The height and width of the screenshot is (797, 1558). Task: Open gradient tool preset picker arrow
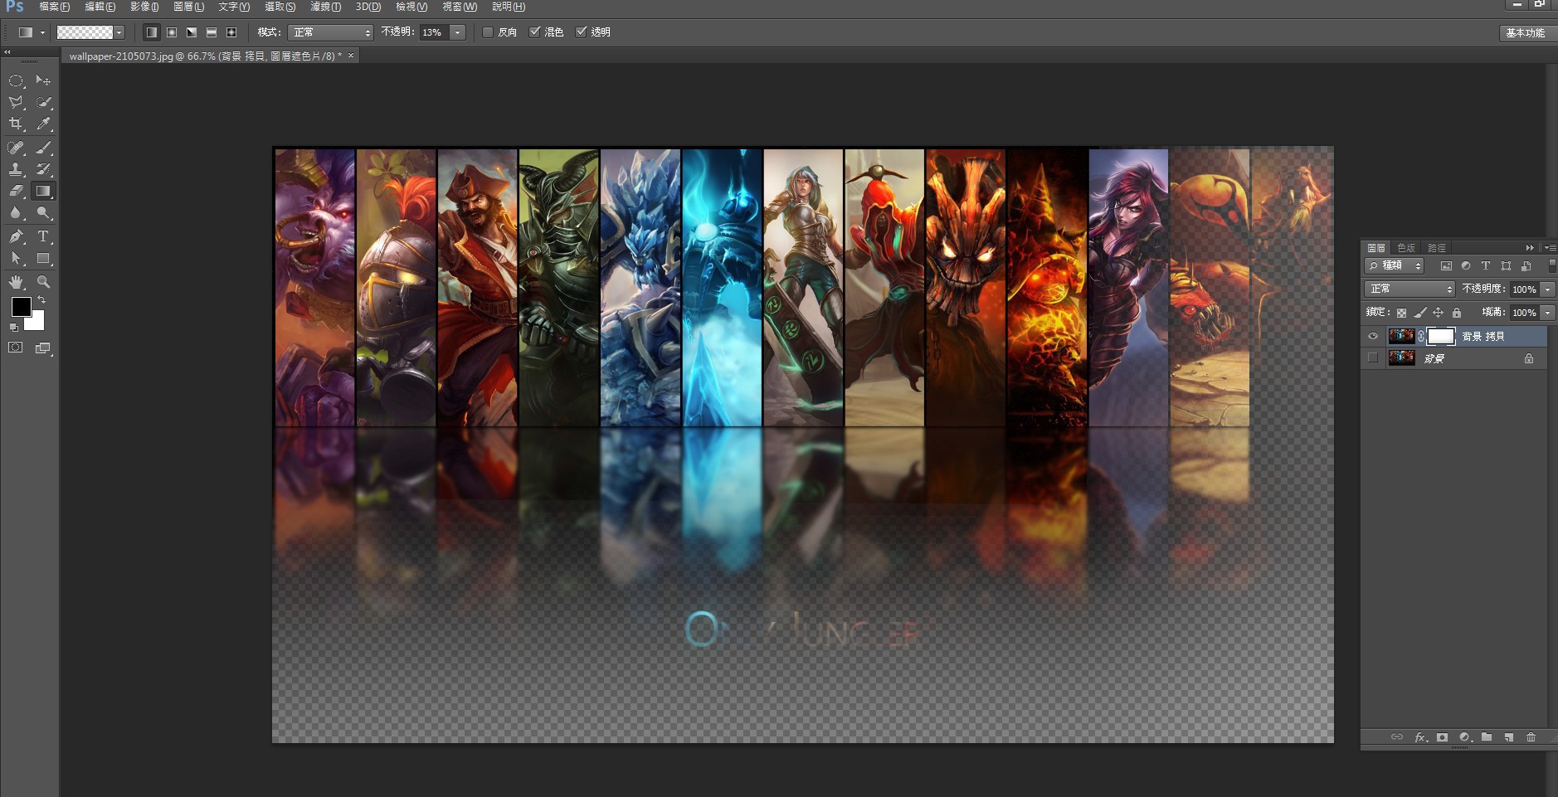(42, 32)
